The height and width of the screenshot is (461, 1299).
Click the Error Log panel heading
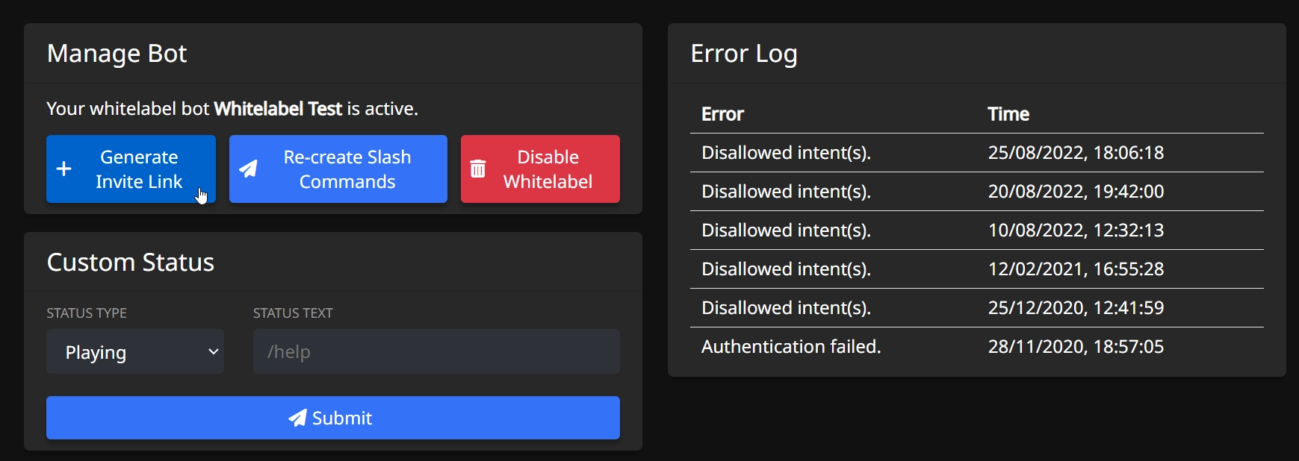coord(744,54)
